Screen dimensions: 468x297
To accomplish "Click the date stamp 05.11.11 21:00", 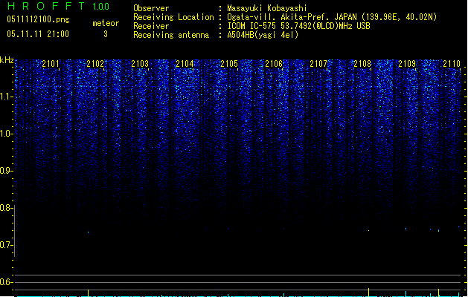I will 38,34.
